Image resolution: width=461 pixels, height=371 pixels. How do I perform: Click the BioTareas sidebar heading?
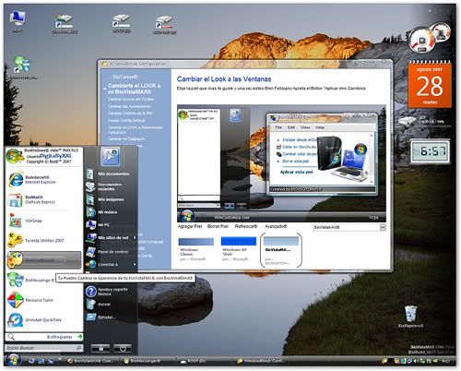pos(125,77)
